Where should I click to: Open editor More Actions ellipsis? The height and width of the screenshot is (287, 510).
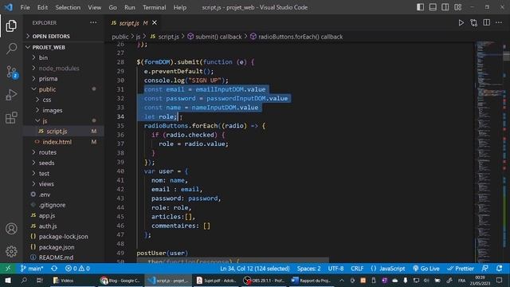(499, 23)
